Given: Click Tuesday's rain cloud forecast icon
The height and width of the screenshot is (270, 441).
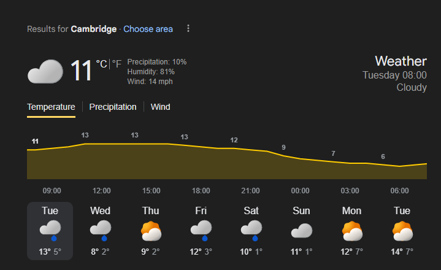Looking at the screenshot, I should pyautogui.click(x=50, y=230).
